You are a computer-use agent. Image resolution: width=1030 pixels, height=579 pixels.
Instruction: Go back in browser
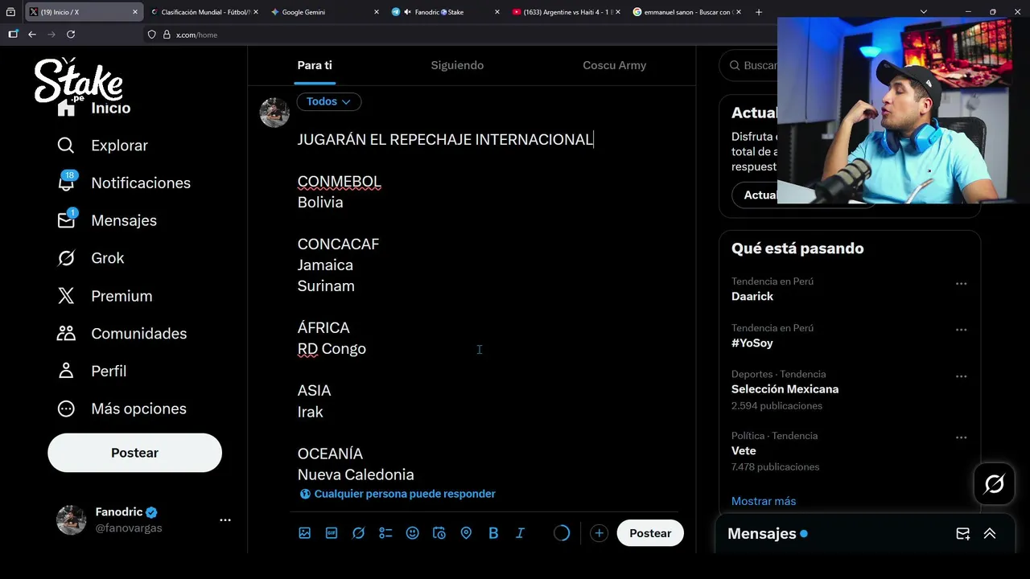click(x=32, y=35)
